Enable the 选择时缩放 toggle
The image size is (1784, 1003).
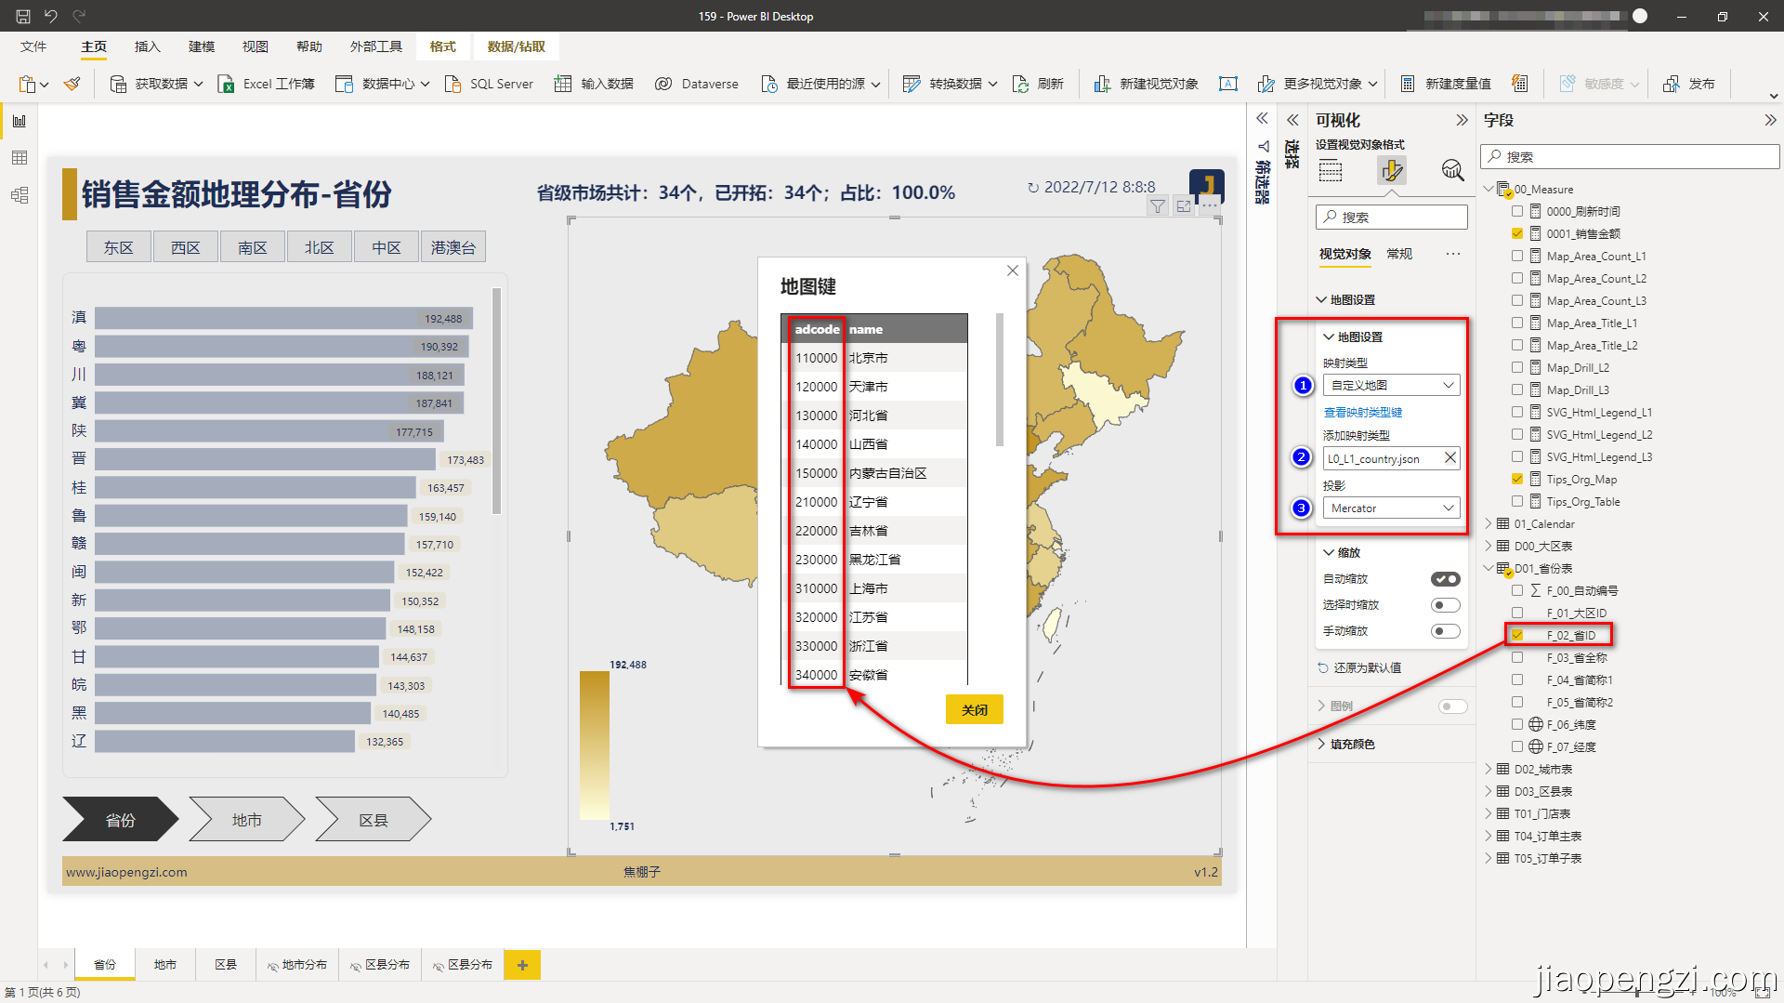[x=1445, y=604]
